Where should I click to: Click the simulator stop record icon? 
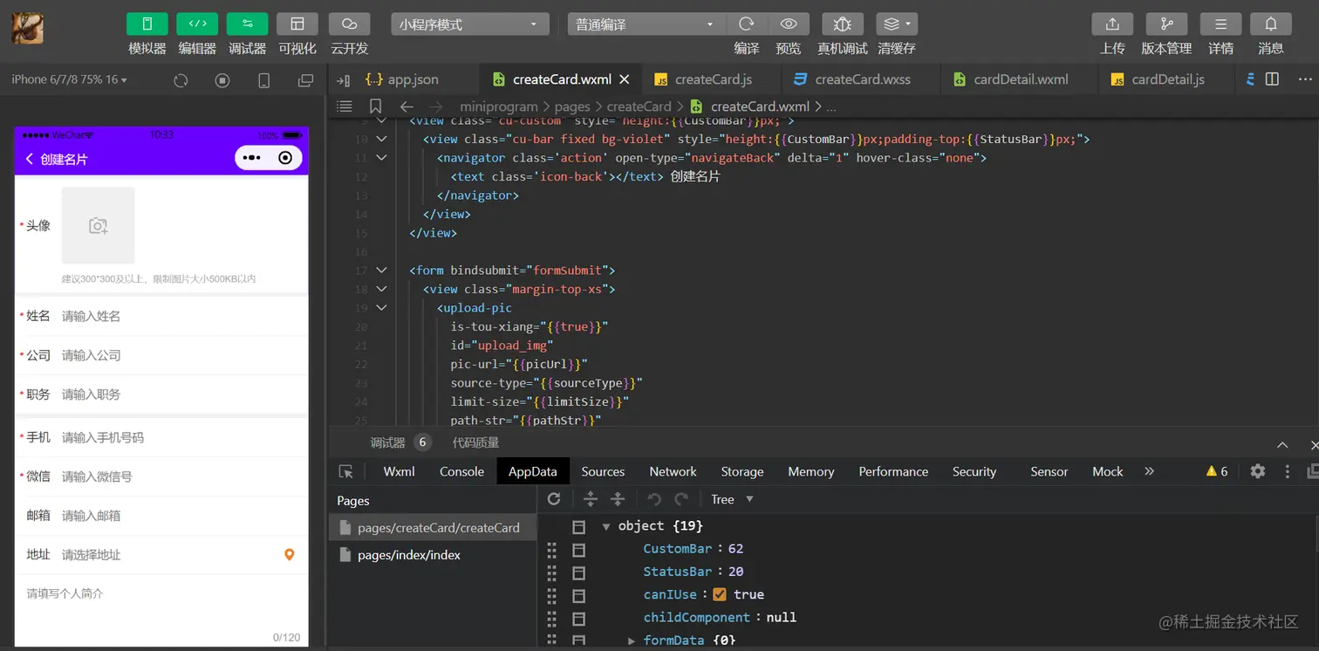(222, 80)
